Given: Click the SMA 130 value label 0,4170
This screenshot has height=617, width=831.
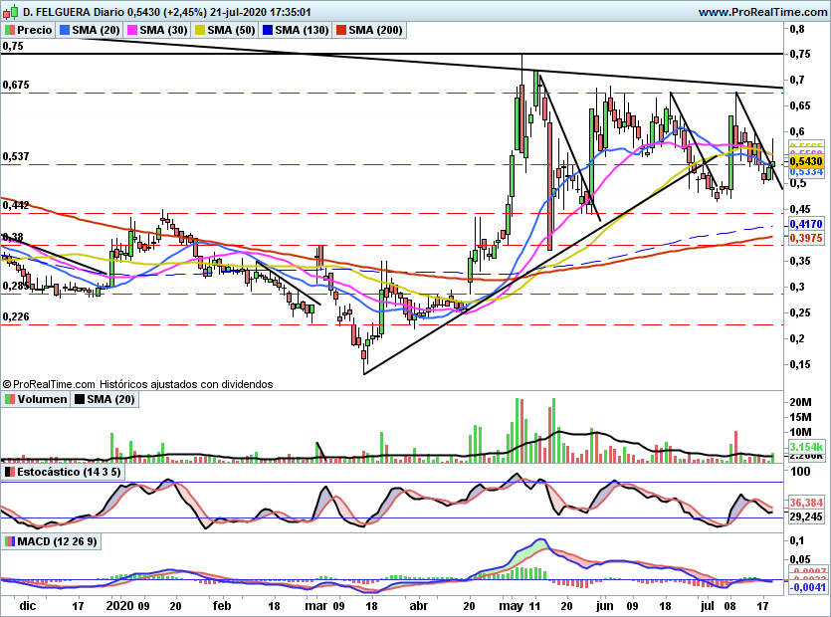Looking at the screenshot, I should tap(806, 224).
